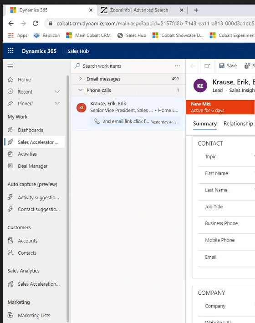The width and height of the screenshot is (255, 323).
Task: Click the Marketing Lists icon
Action: pyautogui.click(x=10, y=315)
